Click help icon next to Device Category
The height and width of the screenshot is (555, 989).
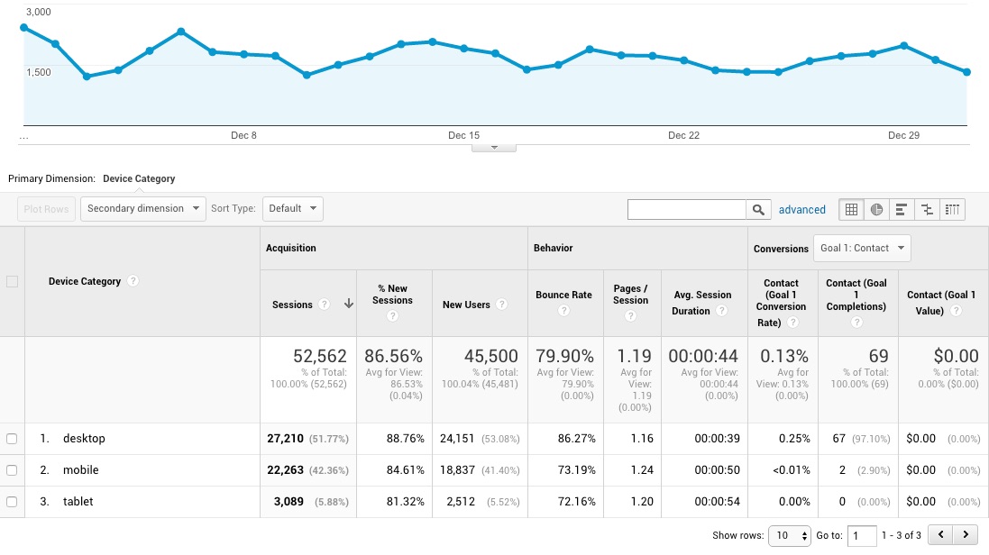133,281
